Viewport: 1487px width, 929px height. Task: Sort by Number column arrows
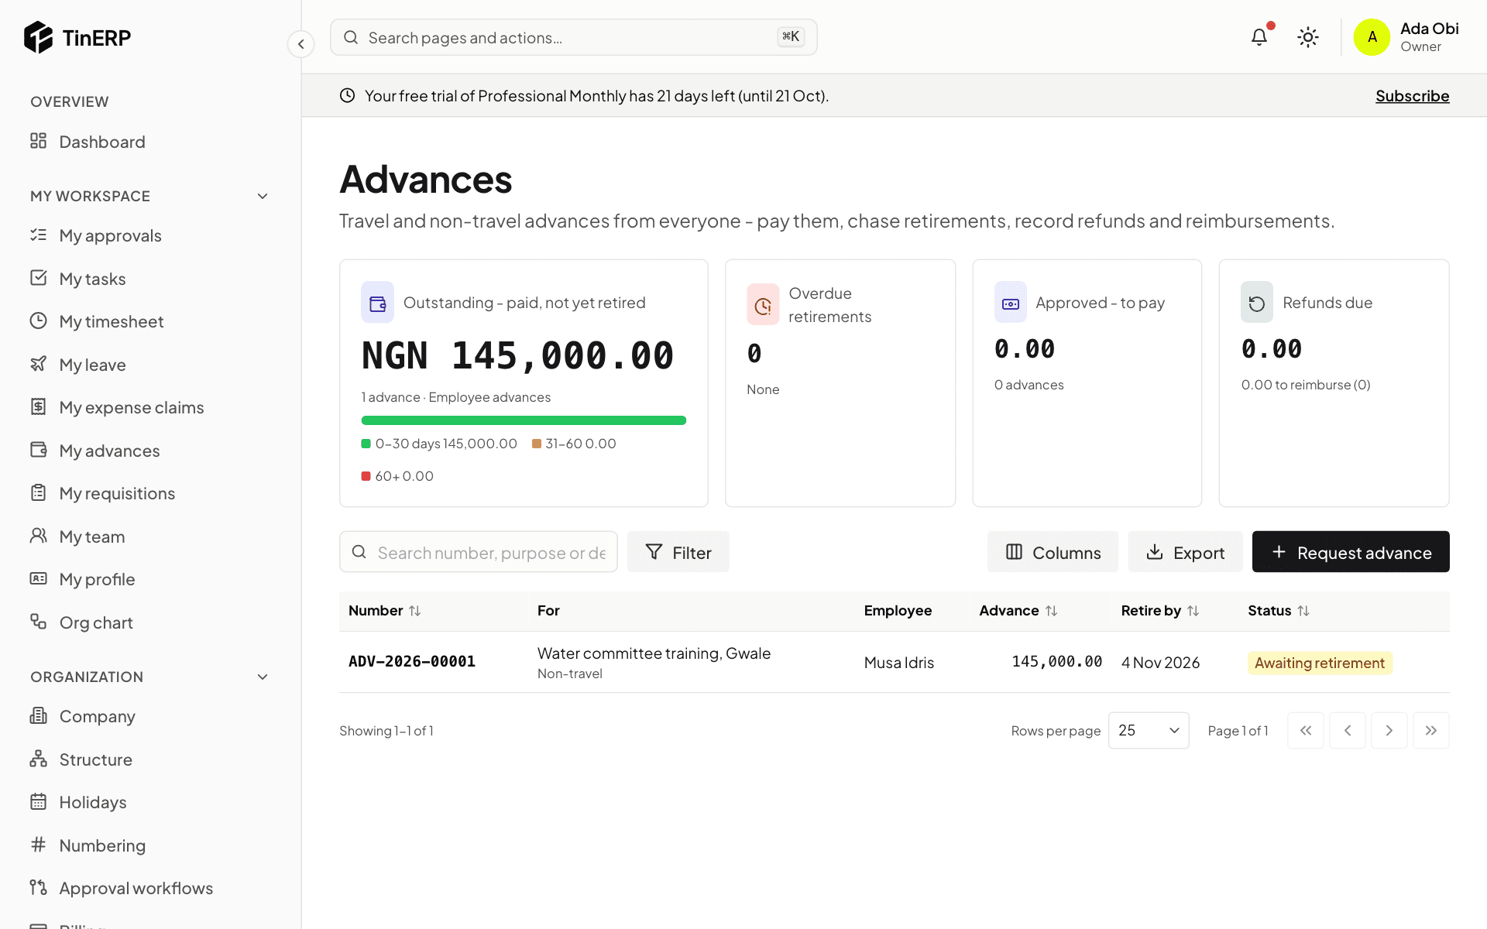pos(415,611)
